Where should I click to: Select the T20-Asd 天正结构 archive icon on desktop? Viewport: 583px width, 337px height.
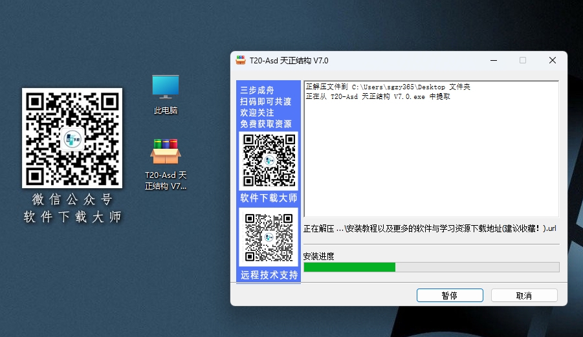(x=166, y=164)
